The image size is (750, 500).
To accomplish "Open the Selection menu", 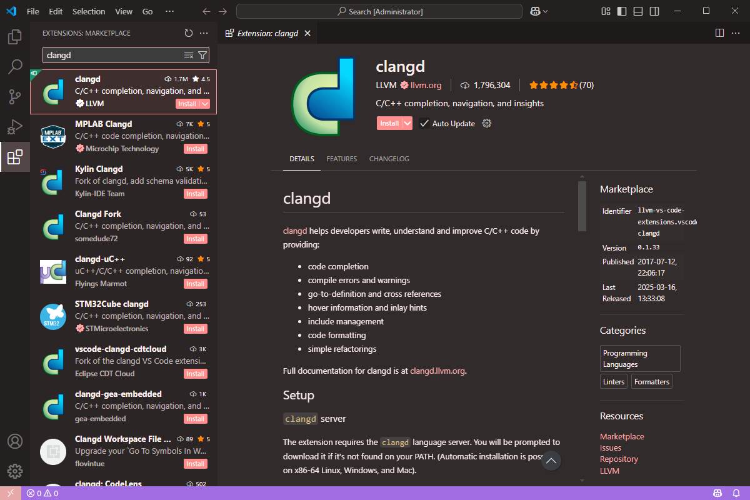I will click(89, 11).
